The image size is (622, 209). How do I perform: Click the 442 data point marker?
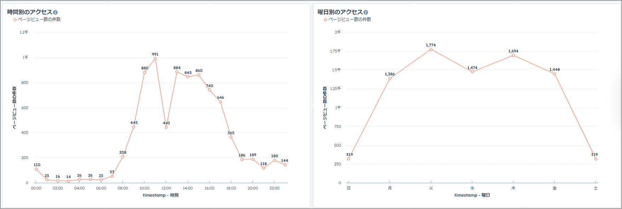tap(166, 128)
